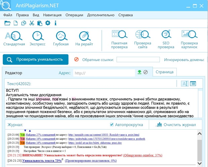
Task: Cut text with the scissors icon
Action: coord(32,23)
